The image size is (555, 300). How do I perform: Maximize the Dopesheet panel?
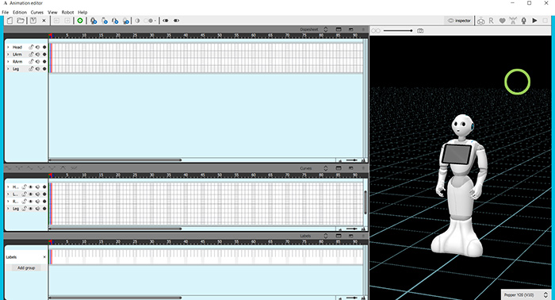339,29
